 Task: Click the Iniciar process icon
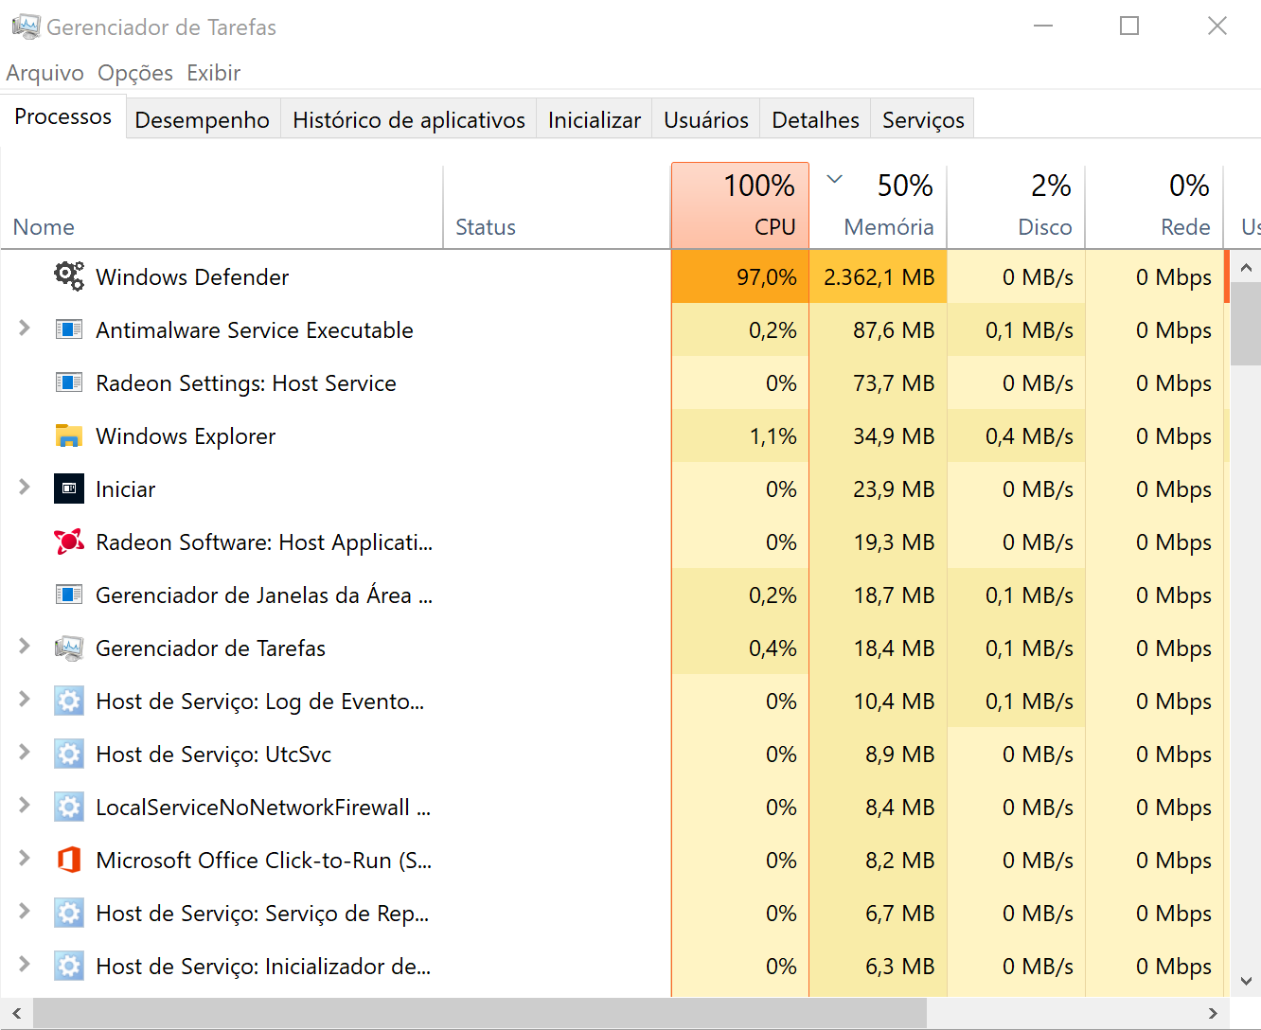click(x=69, y=488)
